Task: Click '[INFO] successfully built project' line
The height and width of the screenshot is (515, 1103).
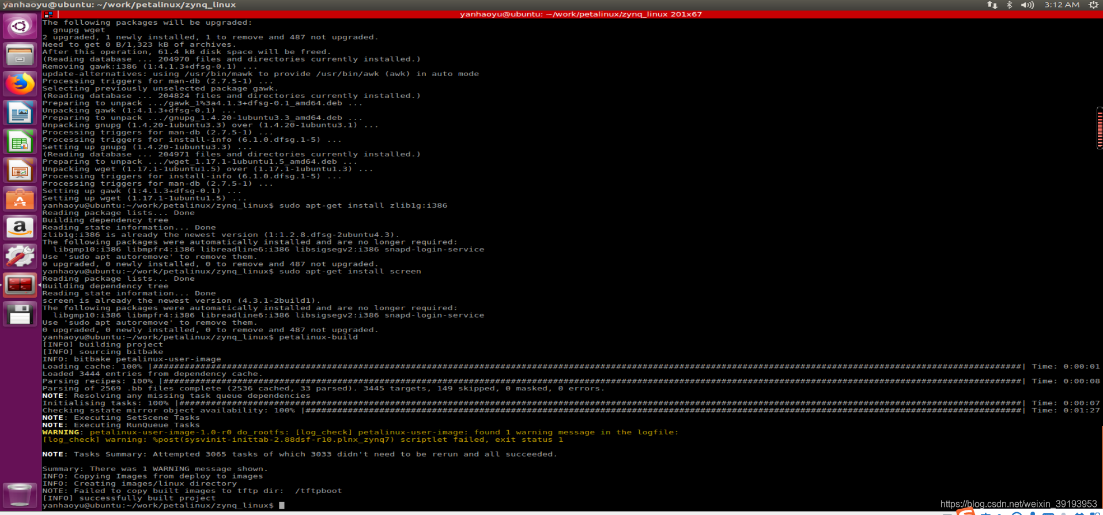Action: click(129, 498)
